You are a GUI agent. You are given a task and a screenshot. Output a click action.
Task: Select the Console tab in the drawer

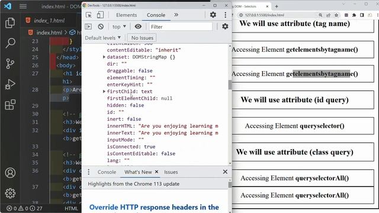(107, 172)
